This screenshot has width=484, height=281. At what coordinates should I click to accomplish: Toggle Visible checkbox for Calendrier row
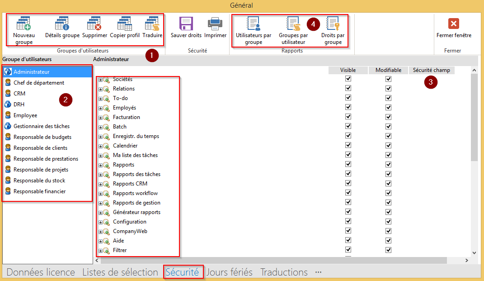pos(348,146)
